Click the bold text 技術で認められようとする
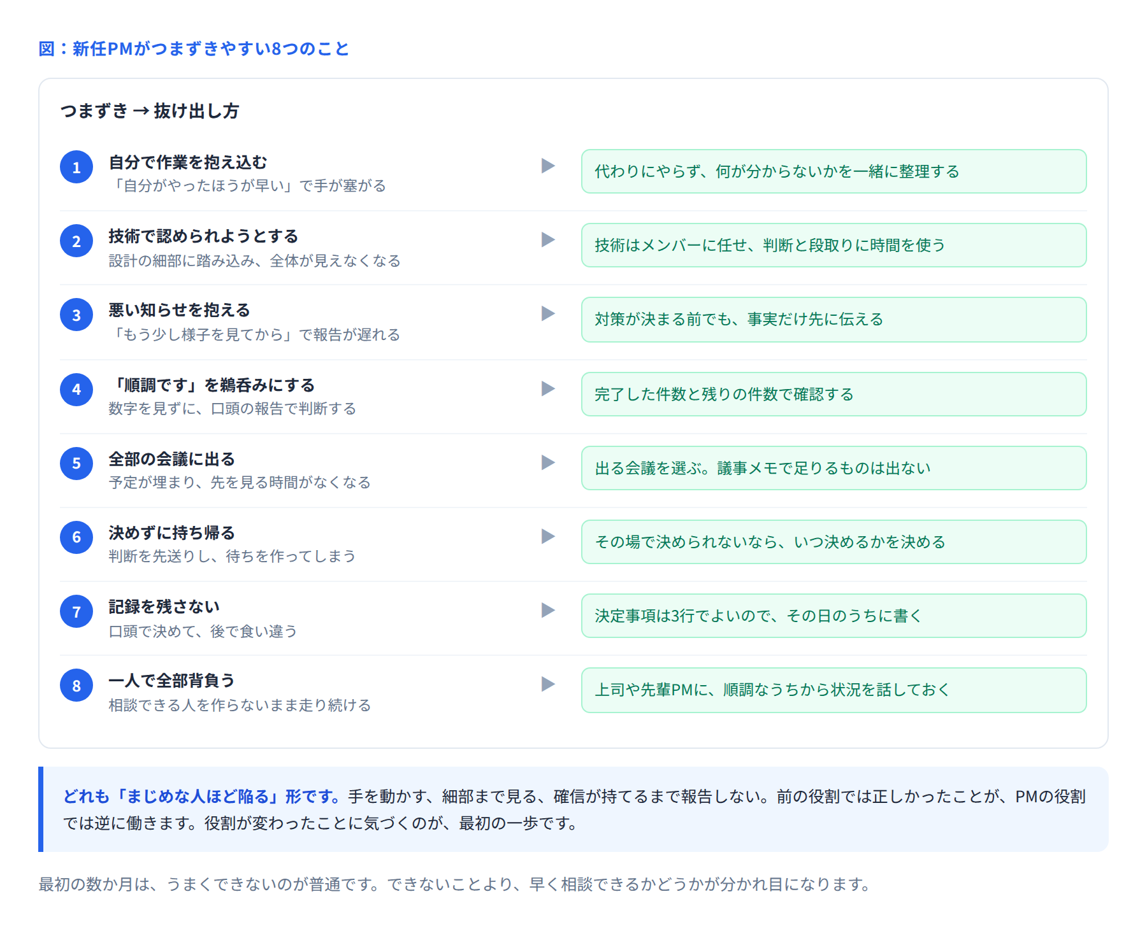1147x936 pixels. tap(203, 236)
